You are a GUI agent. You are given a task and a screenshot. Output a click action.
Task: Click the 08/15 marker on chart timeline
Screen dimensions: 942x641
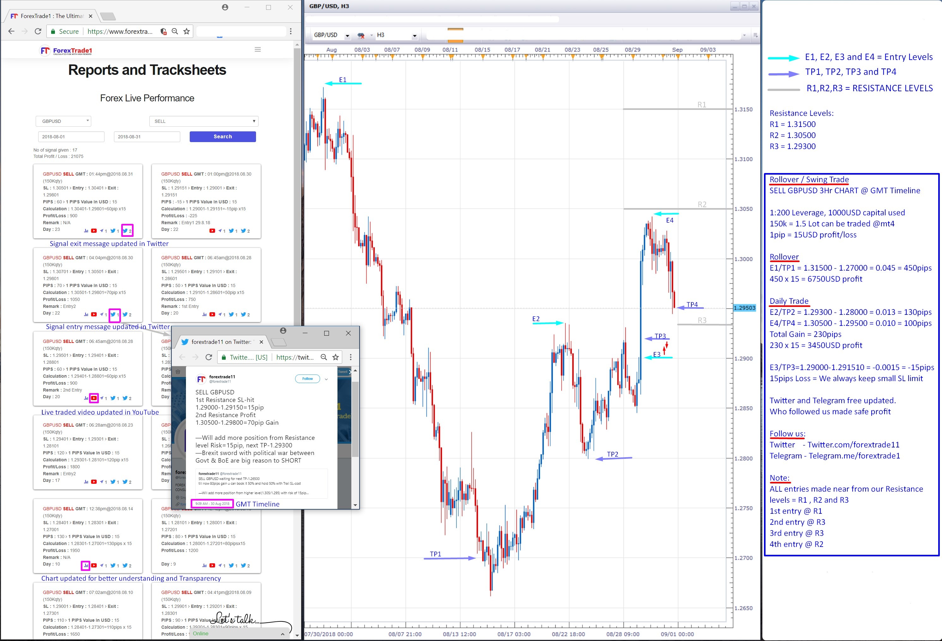[x=482, y=50]
